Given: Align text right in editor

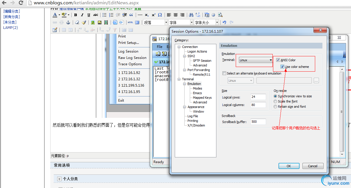Looking at the screenshot, I should (182, 15).
